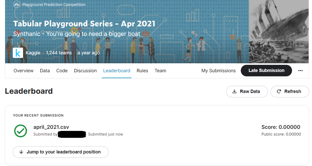View the Rules tab
312x166 pixels.
tap(142, 71)
